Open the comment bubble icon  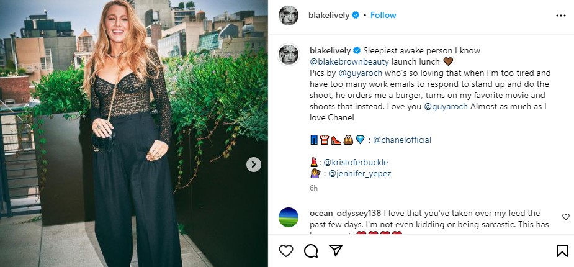(311, 251)
